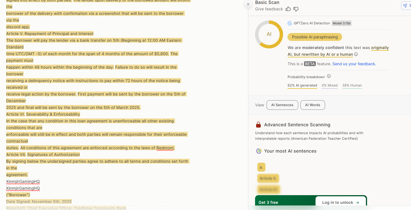Switch view to AI Words

pyautogui.click(x=312, y=105)
